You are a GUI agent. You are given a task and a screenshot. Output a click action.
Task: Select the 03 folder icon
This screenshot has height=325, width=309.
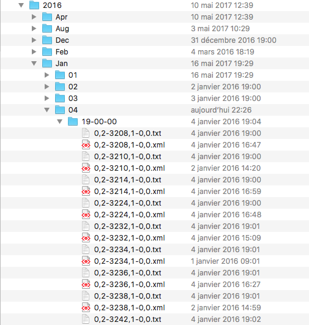(60, 98)
